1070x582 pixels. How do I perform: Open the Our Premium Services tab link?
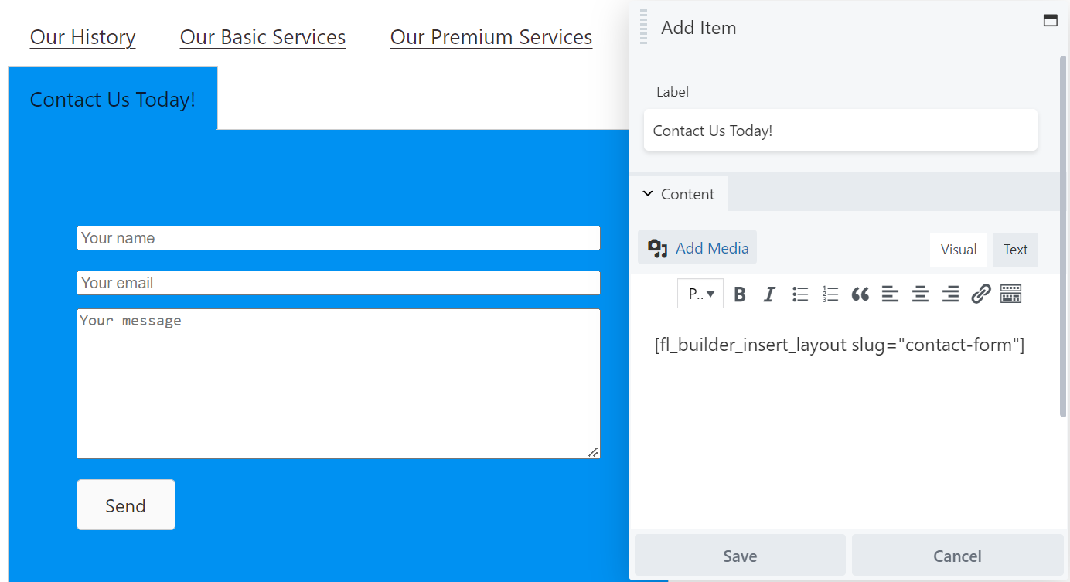click(x=491, y=36)
